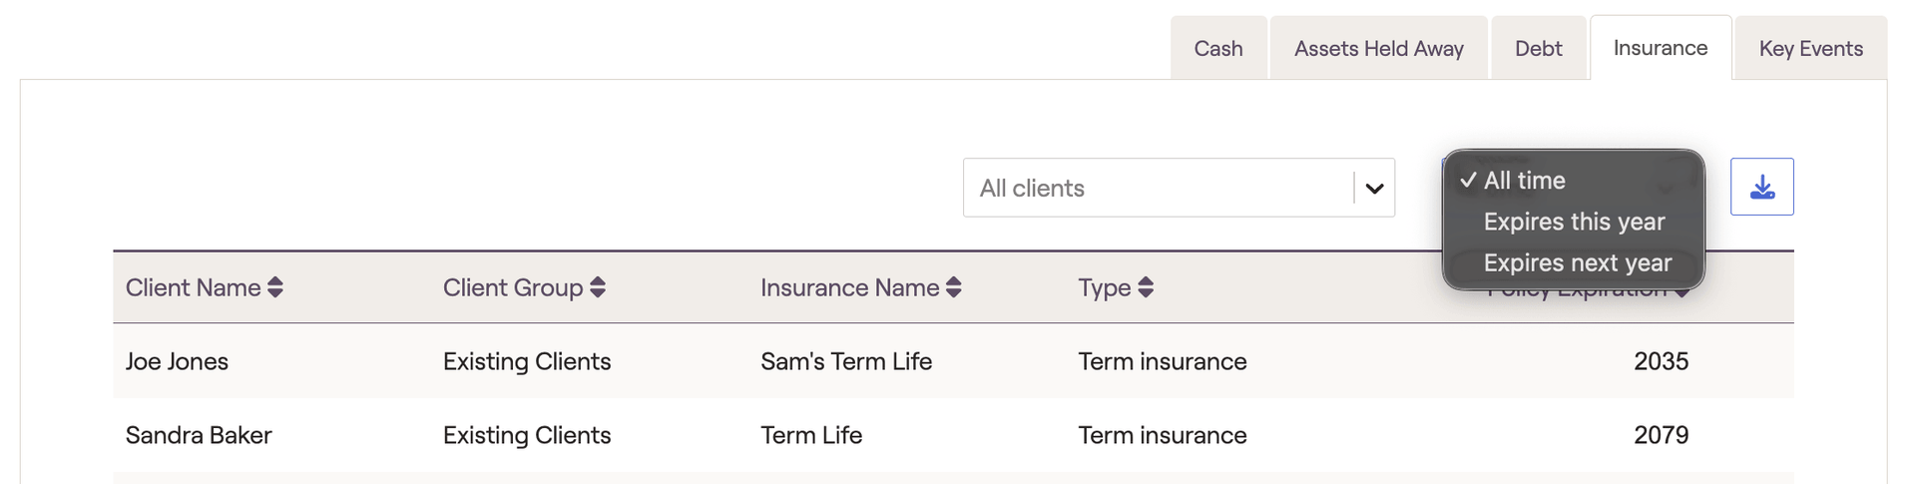Click the All clients filter field
This screenshot has height=484, width=1916.
click(1158, 188)
